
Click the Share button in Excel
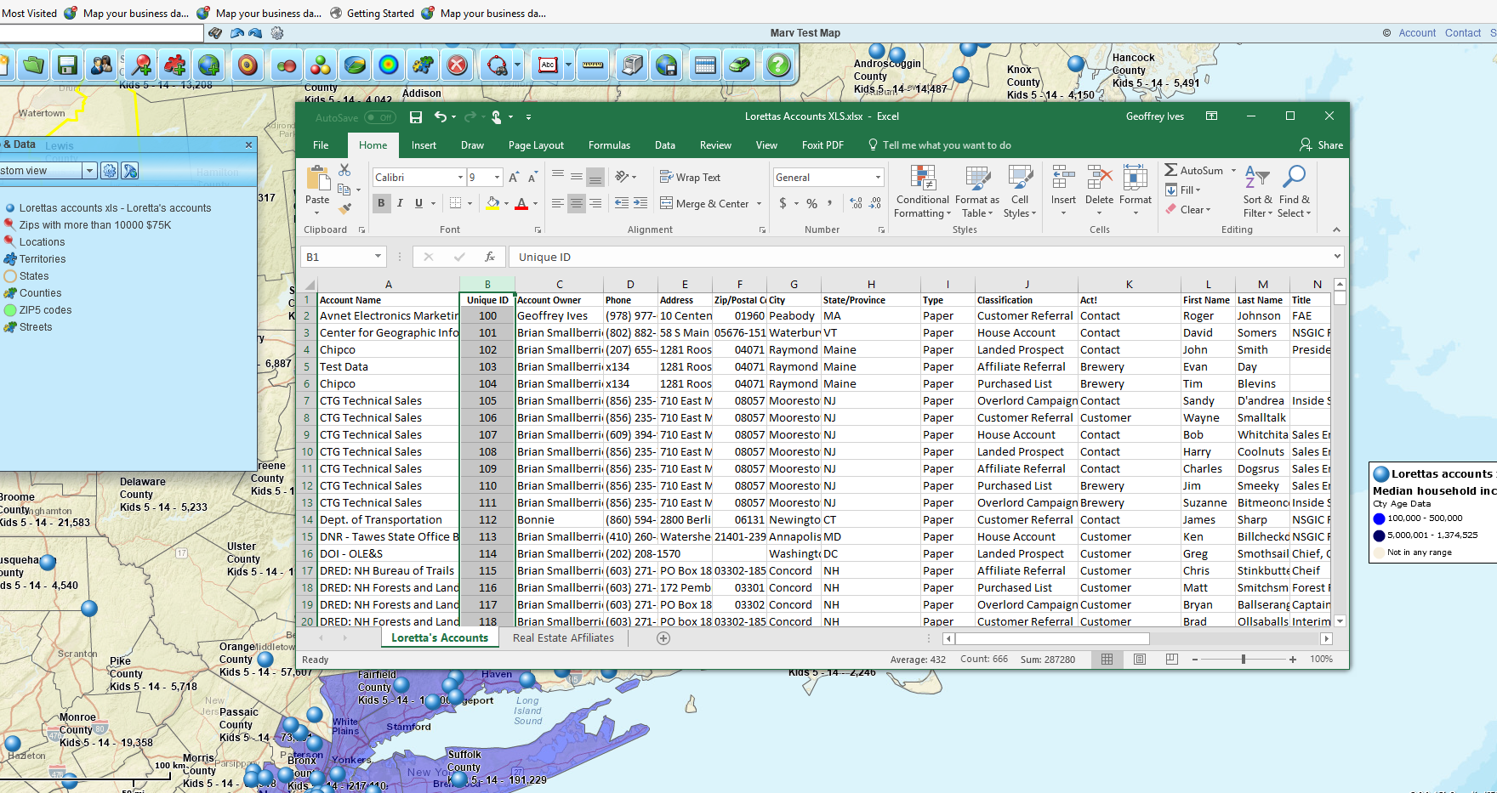[1322, 145]
